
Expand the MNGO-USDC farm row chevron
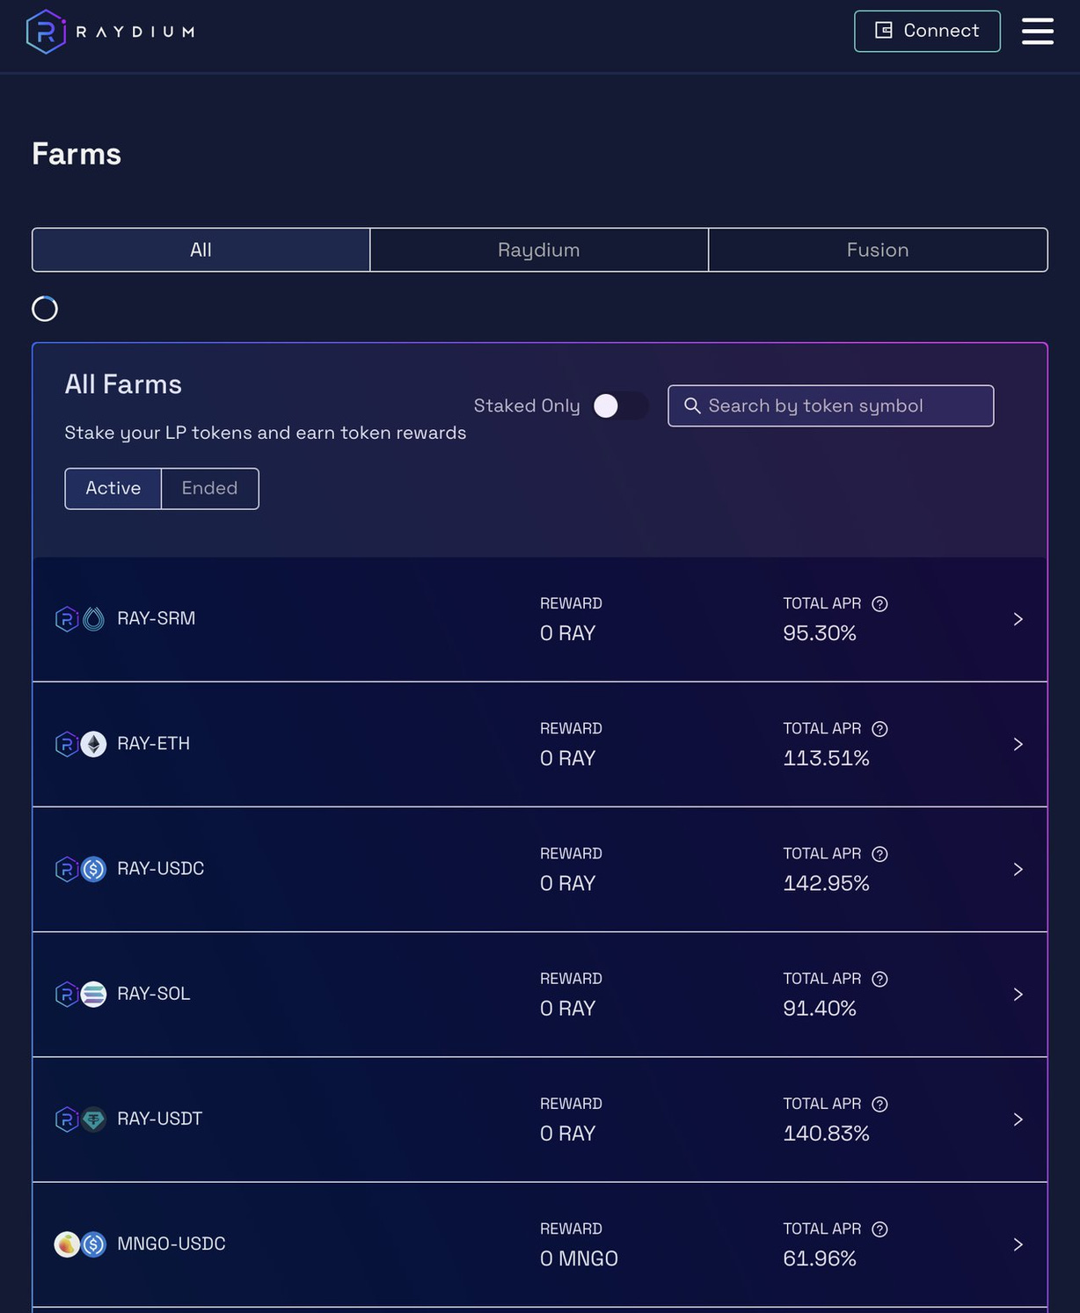pyautogui.click(x=1018, y=1244)
